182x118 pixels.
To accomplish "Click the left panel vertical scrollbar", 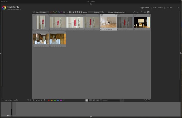I will pos(2,49).
